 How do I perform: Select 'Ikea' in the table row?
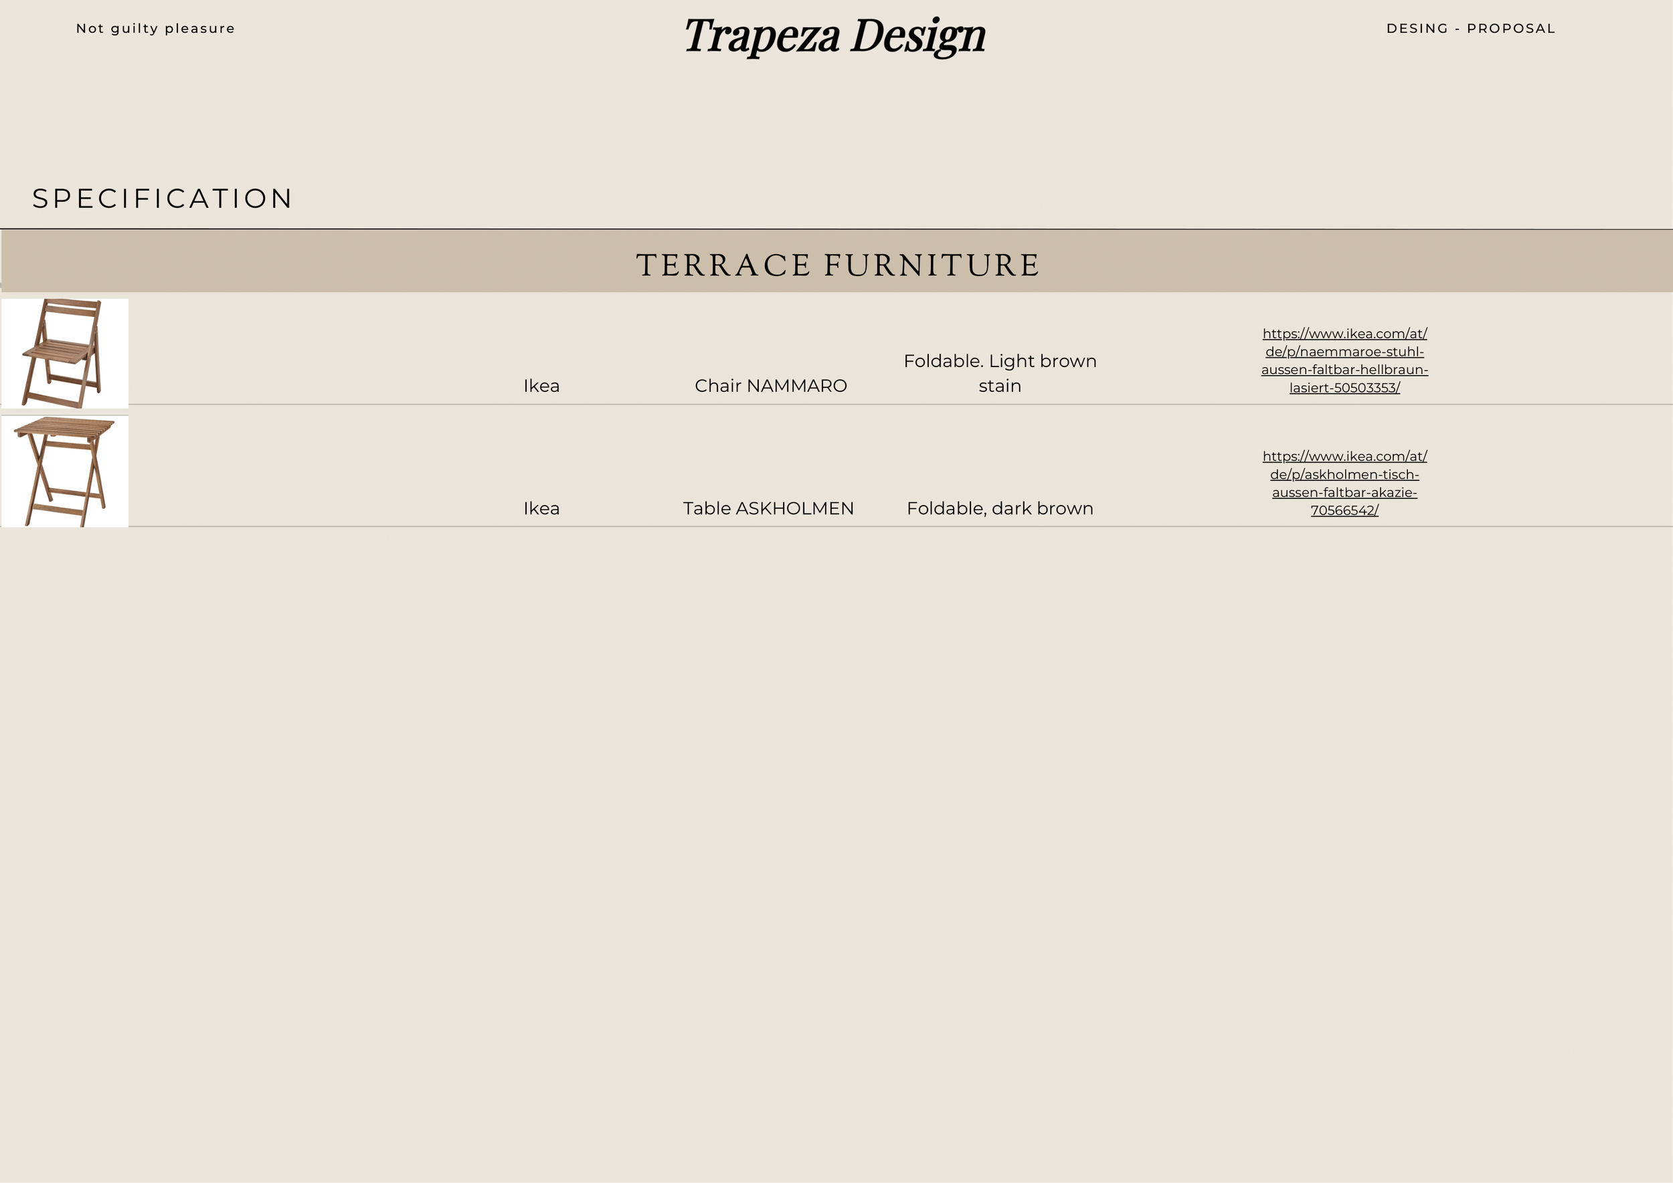(541, 508)
